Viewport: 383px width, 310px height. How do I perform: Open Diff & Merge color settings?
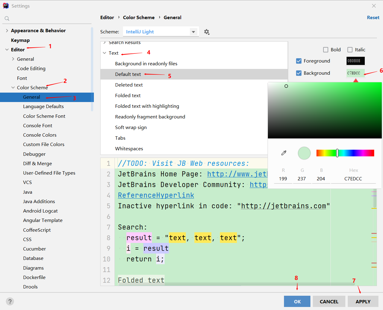click(37, 164)
